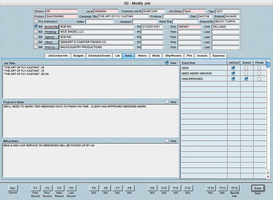Click the Prod Co lookup button
Viewport: 273px width, 200px height.
pos(51,47)
